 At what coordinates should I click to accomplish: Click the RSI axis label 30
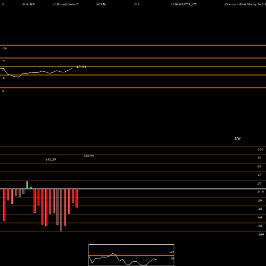4,78
